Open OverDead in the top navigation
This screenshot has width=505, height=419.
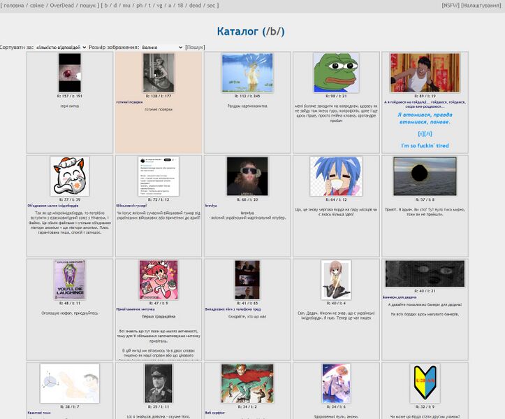coord(61,6)
